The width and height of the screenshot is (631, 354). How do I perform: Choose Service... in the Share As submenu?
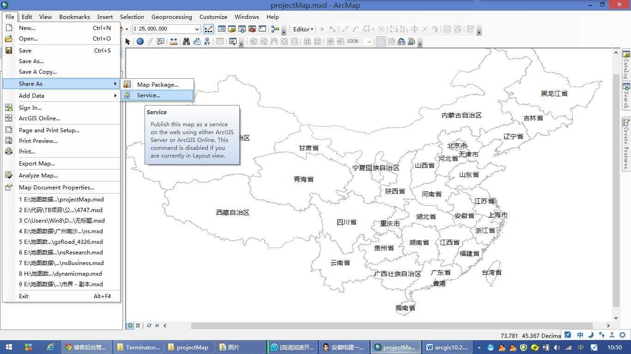click(157, 95)
